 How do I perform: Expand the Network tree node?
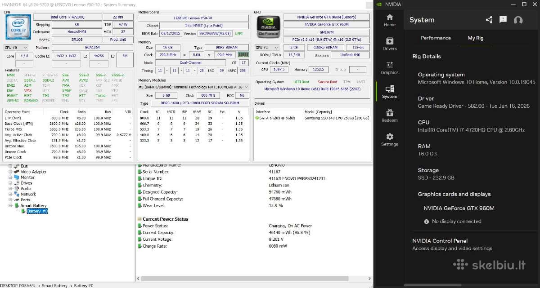tap(10, 194)
